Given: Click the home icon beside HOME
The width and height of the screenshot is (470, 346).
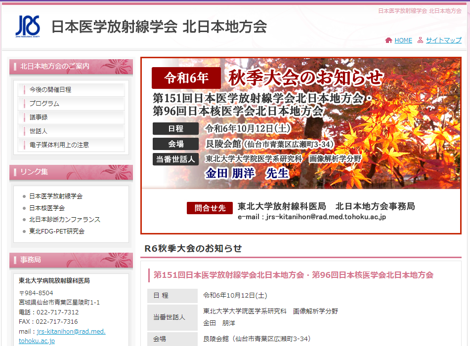Looking at the screenshot, I should pos(388,40).
